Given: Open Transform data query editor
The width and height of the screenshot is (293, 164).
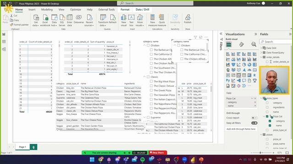Looking at the screenshot, I should point(103,20).
